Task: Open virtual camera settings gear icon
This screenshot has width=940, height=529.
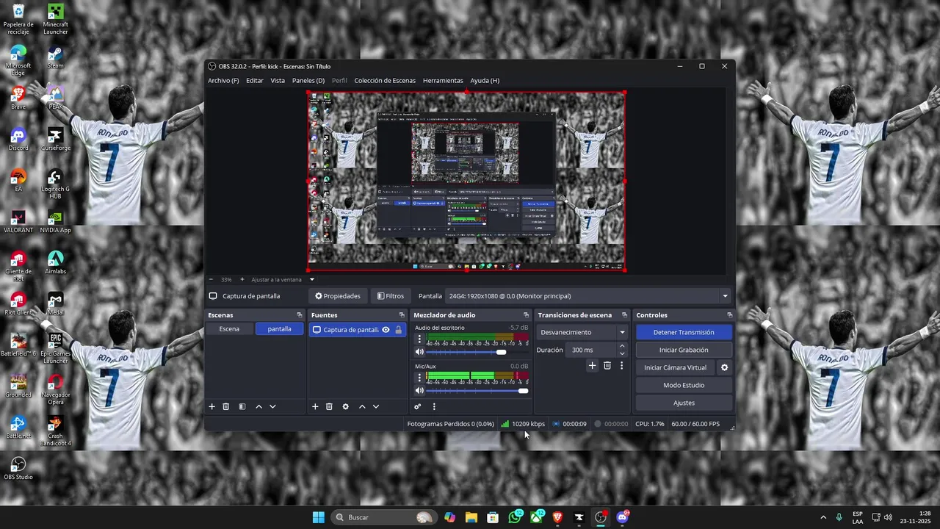Action: pyautogui.click(x=724, y=367)
